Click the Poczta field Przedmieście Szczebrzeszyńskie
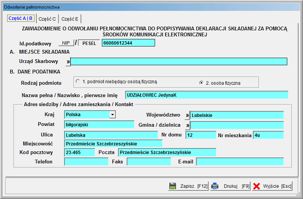303x199 pixels. tap(167, 152)
